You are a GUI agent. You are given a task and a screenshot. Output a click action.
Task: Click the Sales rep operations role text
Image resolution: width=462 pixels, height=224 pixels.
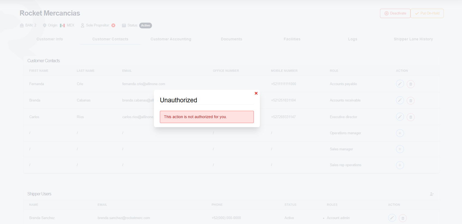(x=345, y=165)
